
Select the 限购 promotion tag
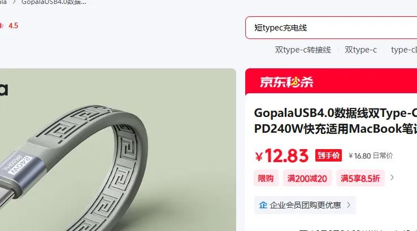pyautogui.click(x=266, y=178)
